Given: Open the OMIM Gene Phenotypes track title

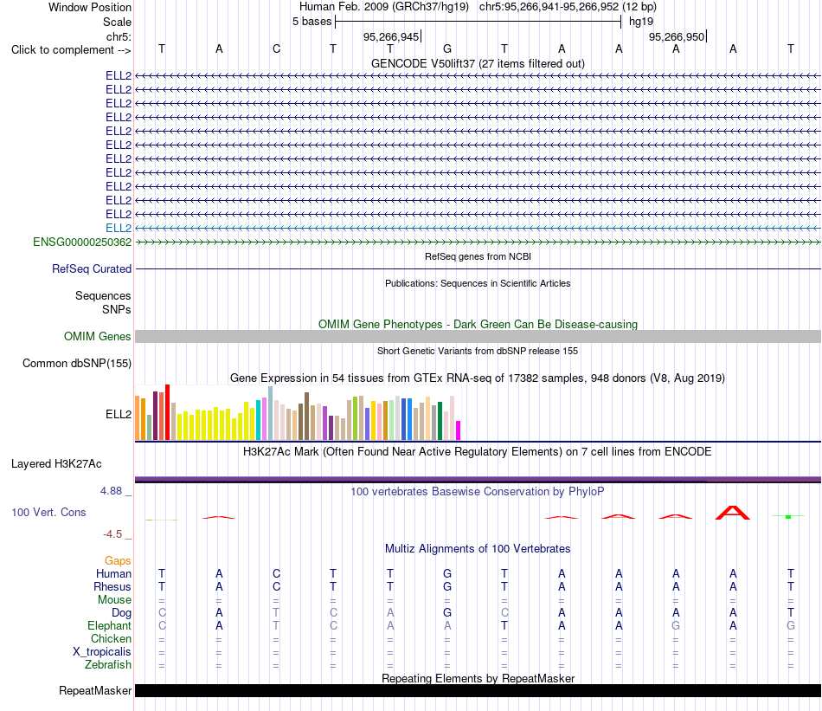Looking at the screenshot, I should coord(478,324).
